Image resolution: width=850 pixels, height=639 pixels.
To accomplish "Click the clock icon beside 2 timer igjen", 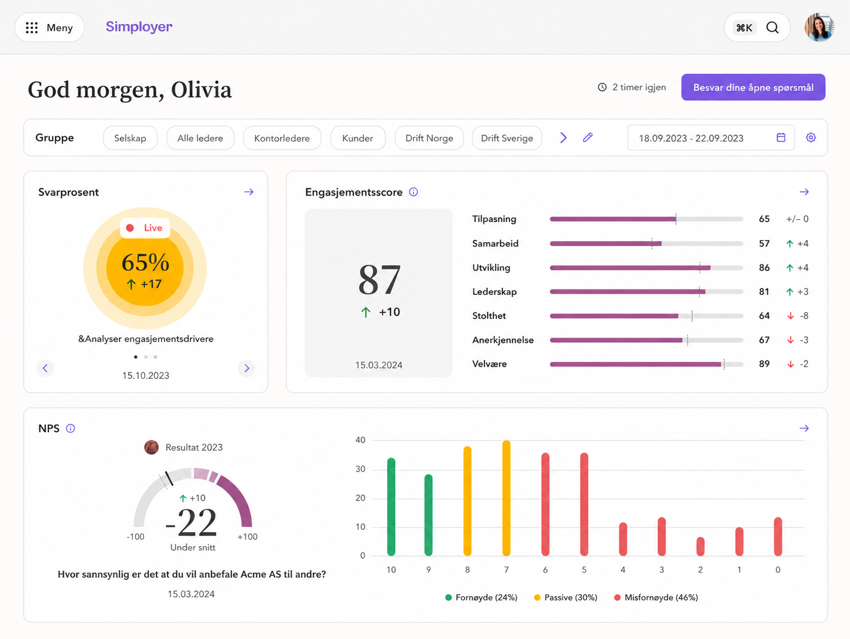I will pyautogui.click(x=602, y=88).
